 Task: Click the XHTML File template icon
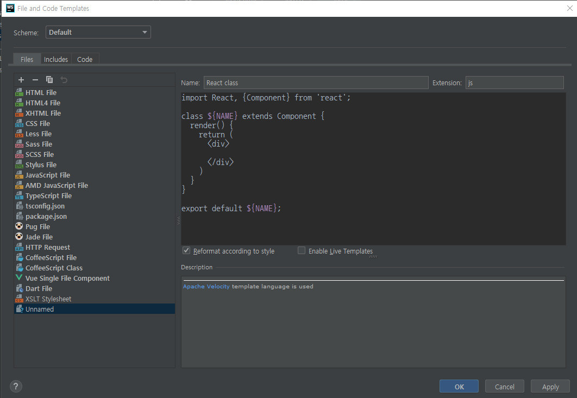click(x=19, y=113)
